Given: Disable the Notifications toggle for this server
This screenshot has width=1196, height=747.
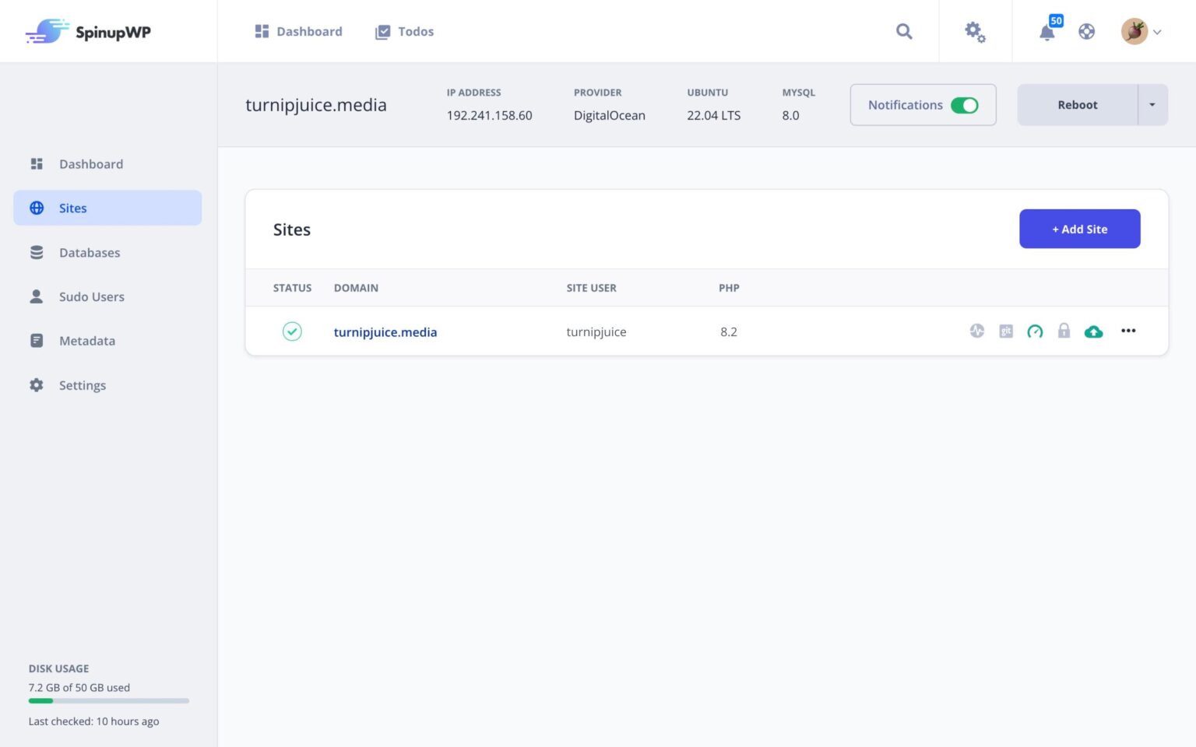Looking at the screenshot, I should click(x=966, y=104).
